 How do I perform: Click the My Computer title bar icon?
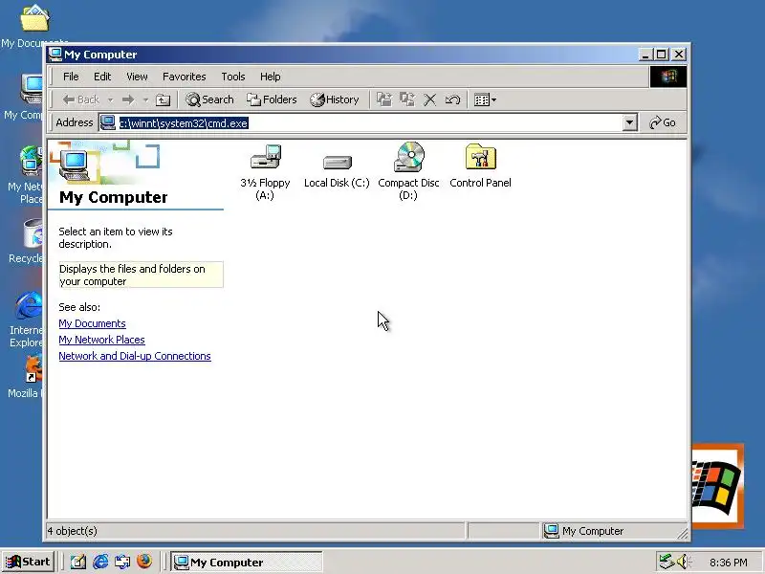tap(55, 55)
